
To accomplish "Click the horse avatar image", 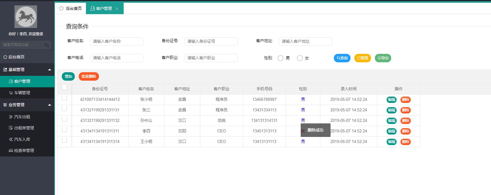I will [26, 17].
